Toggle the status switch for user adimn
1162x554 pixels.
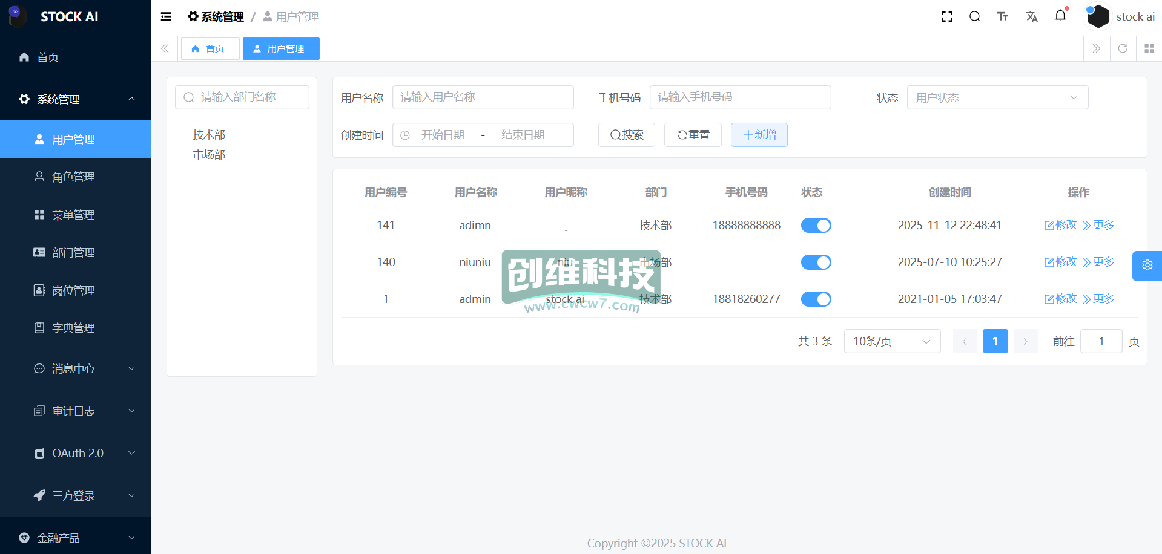tap(816, 226)
